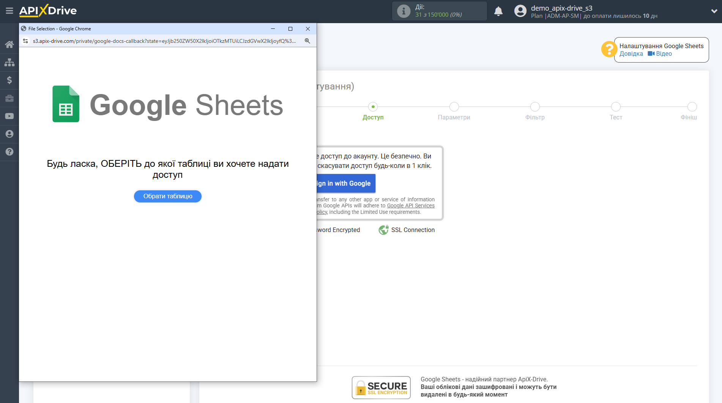The image size is (722, 403).
Task: Click the demo_apix-drive_s3 username
Action: click(561, 8)
